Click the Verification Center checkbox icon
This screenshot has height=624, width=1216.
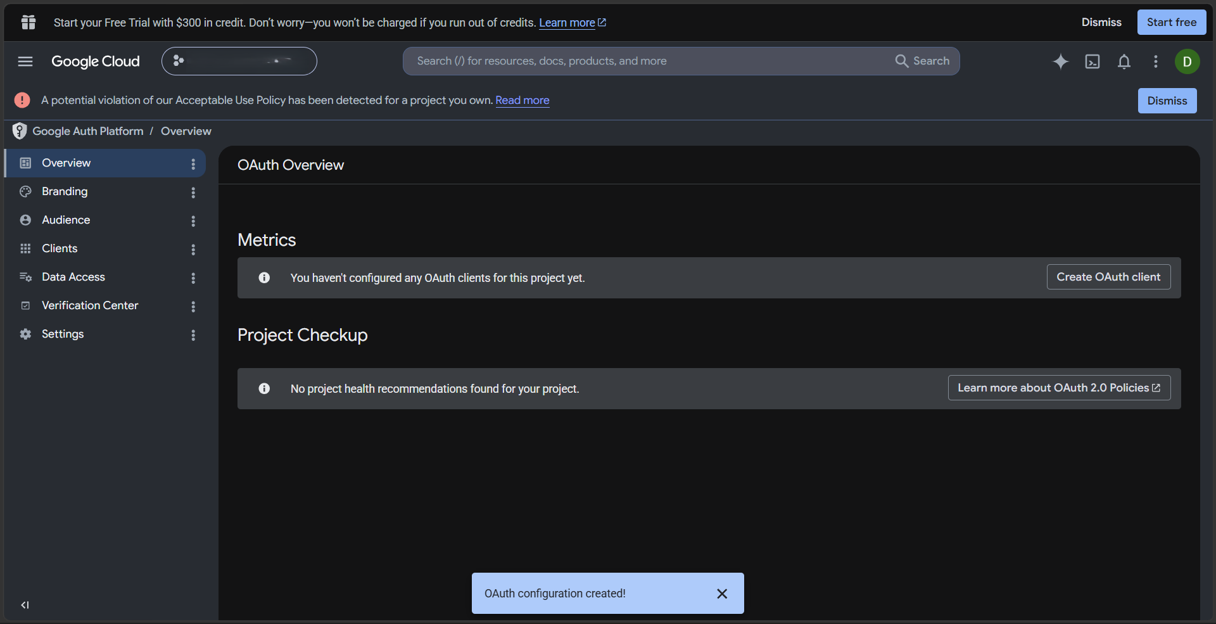[25, 305]
